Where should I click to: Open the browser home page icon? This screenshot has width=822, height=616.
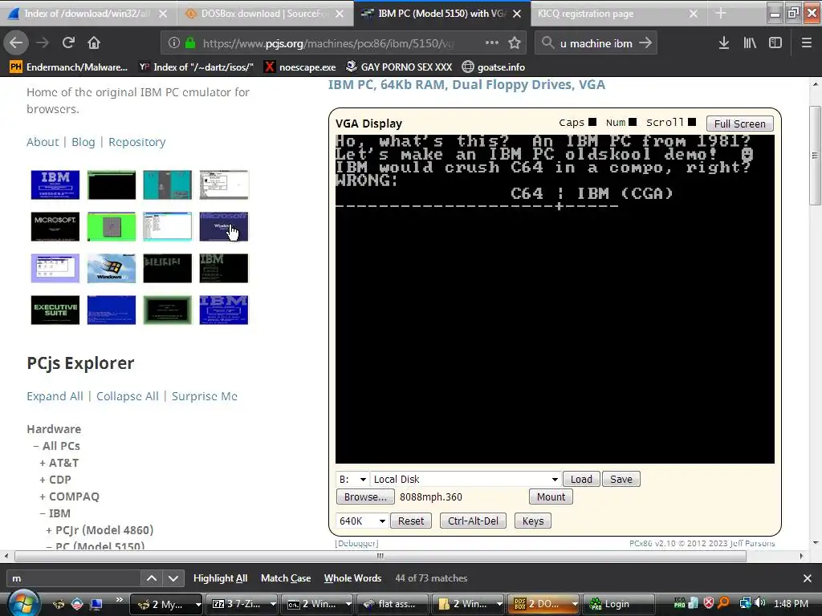point(94,43)
